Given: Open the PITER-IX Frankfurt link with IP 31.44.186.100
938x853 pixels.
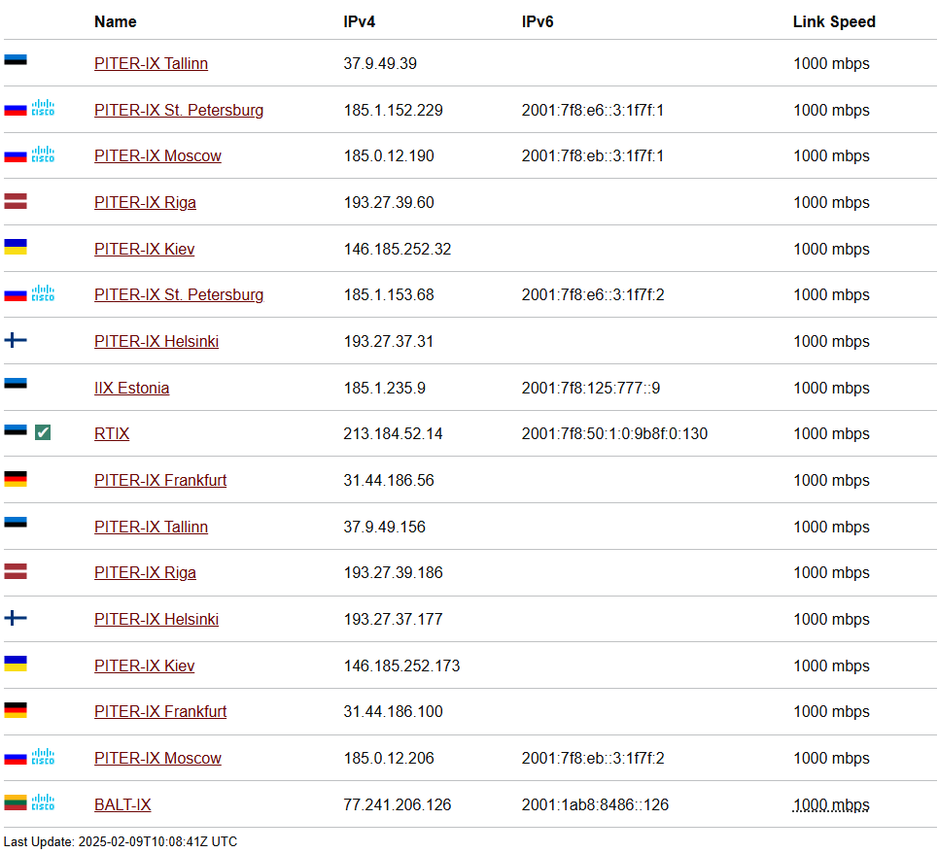Looking at the screenshot, I should [160, 711].
